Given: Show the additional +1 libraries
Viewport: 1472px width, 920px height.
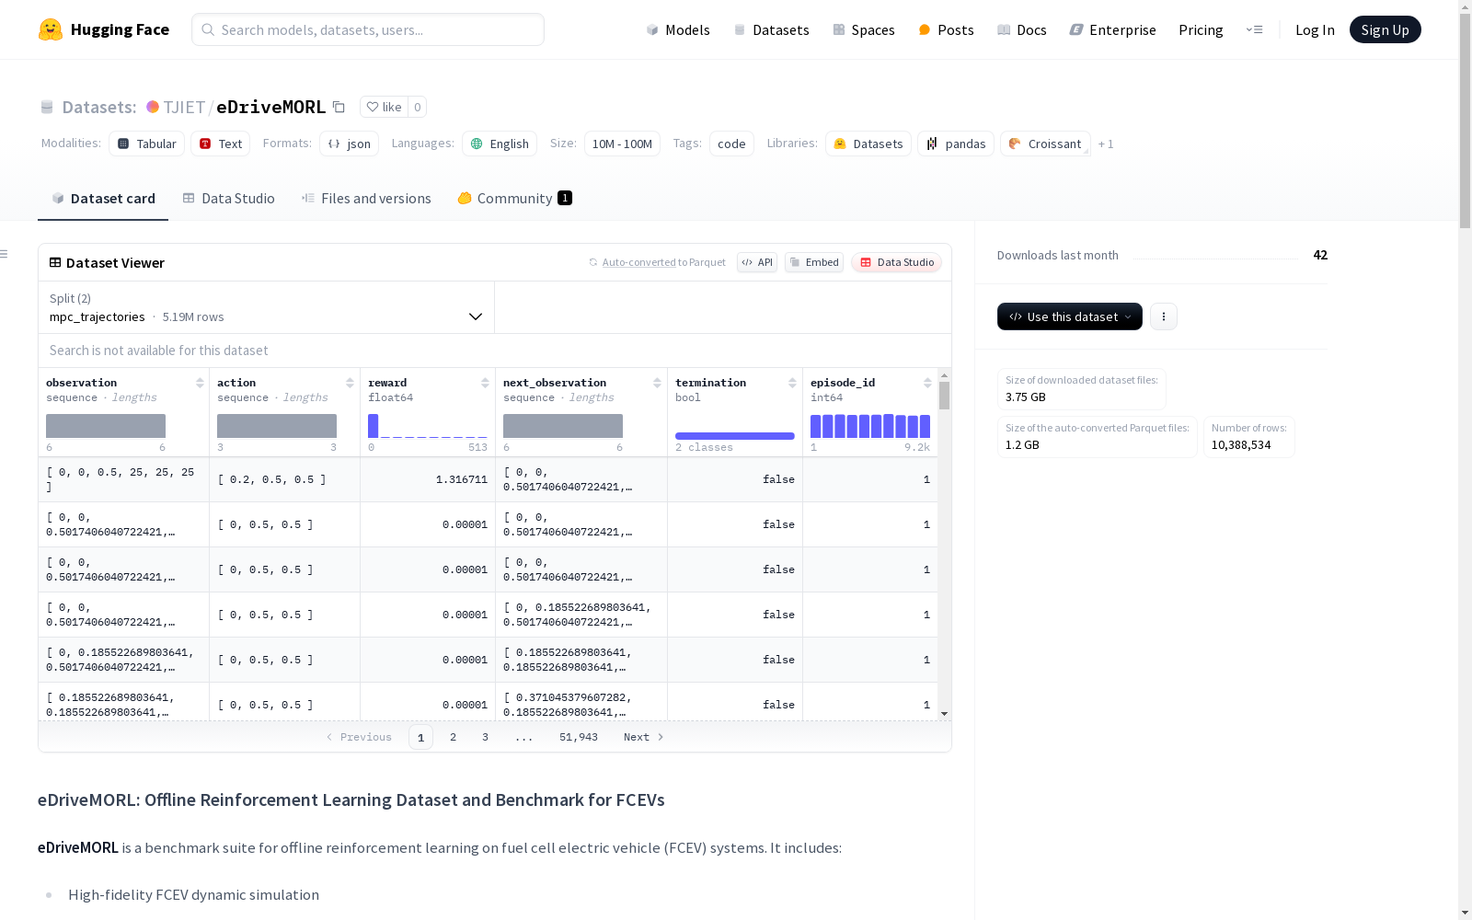Looking at the screenshot, I should [1106, 144].
